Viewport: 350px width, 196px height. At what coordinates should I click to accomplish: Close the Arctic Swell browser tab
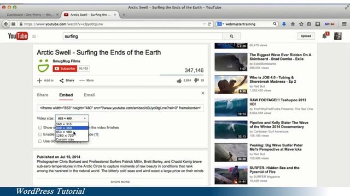pyautogui.click(x=115, y=15)
